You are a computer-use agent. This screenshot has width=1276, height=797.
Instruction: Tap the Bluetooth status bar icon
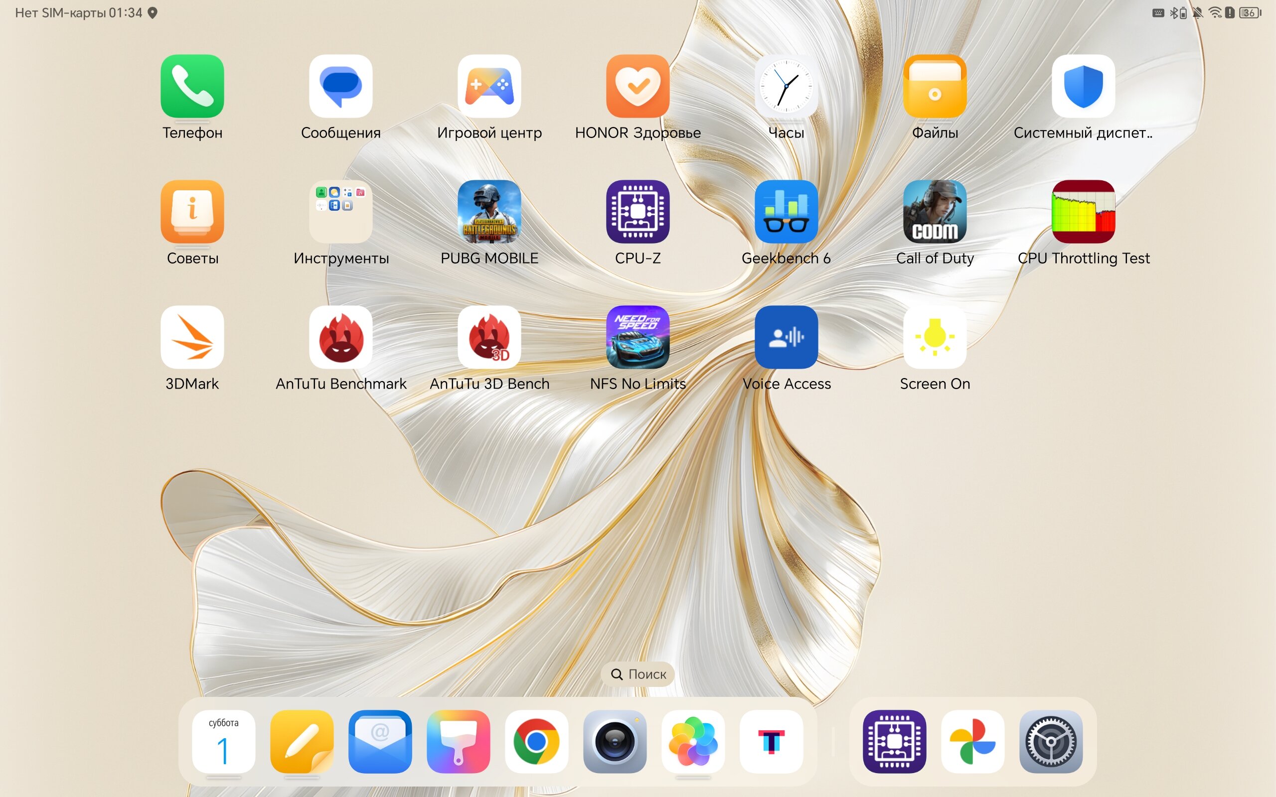click(x=1174, y=12)
